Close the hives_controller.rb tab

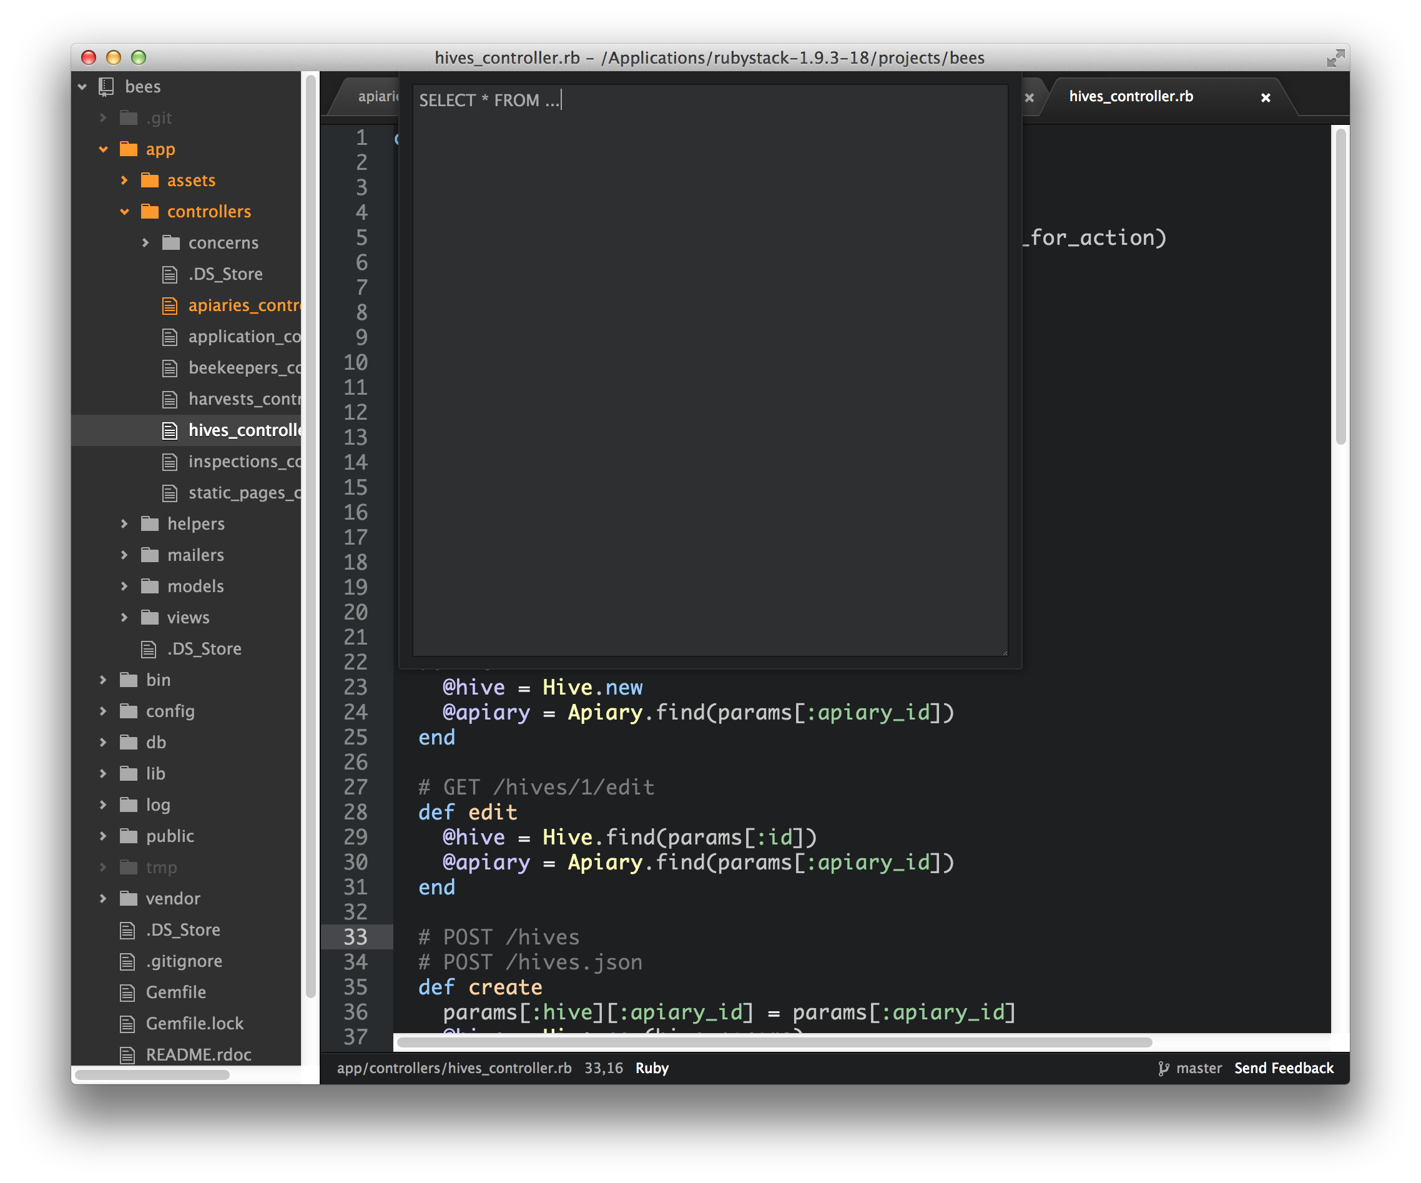tap(1266, 97)
